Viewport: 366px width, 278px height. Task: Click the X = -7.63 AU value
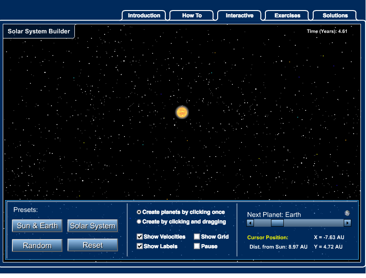coord(329,237)
